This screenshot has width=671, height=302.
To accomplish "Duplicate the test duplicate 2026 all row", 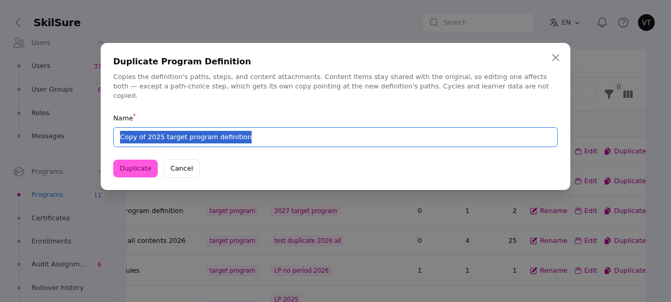I will pyautogui.click(x=625, y=241).
